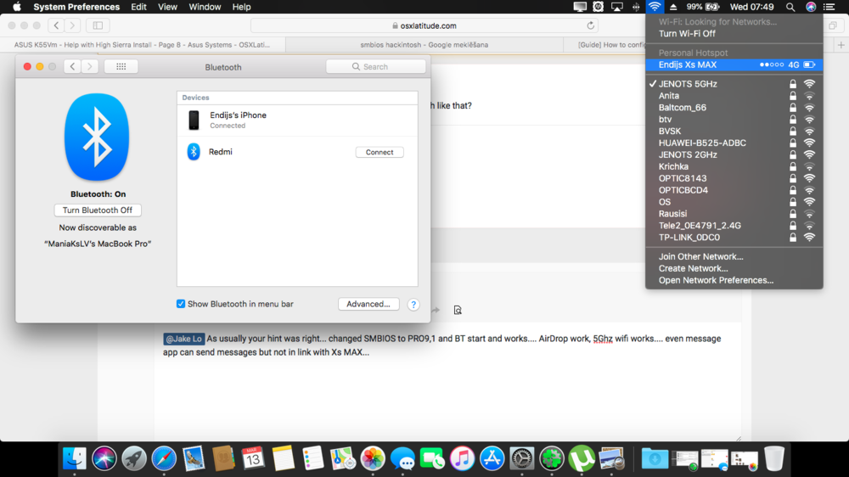This screenshot has width=849, height=477.
Task: Turn Wi-Fi Off from the Wi-Fi menu
Action: (687, 34)
